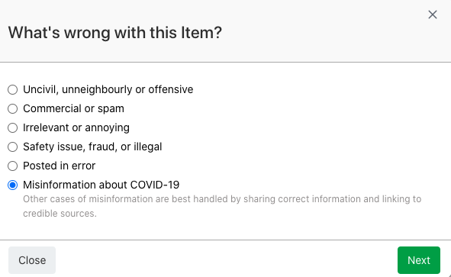Choose the Commercial or spam radio circle

coord(13,108)
